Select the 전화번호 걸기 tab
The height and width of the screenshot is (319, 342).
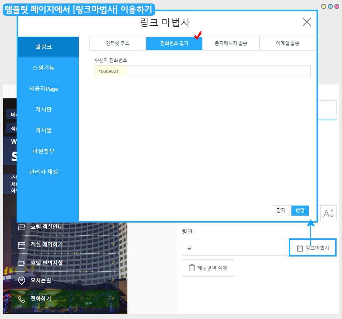(x=174, y=44)
